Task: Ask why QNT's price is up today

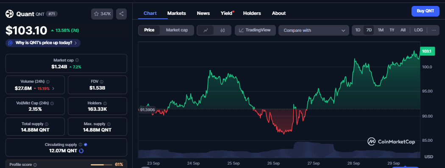Action: click(43, 43)
